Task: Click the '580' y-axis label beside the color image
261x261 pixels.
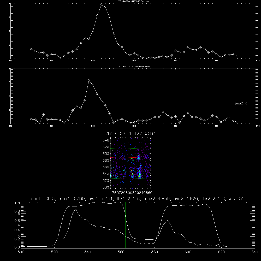Action: click(106, 161)
